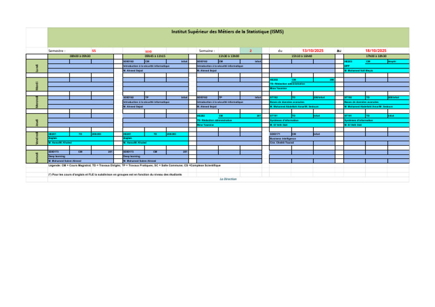Click Mercredi 09h45 'TP' session type cell
Screen dimensions: 435x307
(155, 98)
